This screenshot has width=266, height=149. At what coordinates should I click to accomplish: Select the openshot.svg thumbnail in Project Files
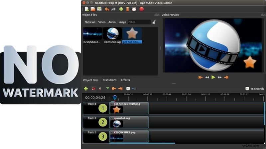click(x=112, y=34)
